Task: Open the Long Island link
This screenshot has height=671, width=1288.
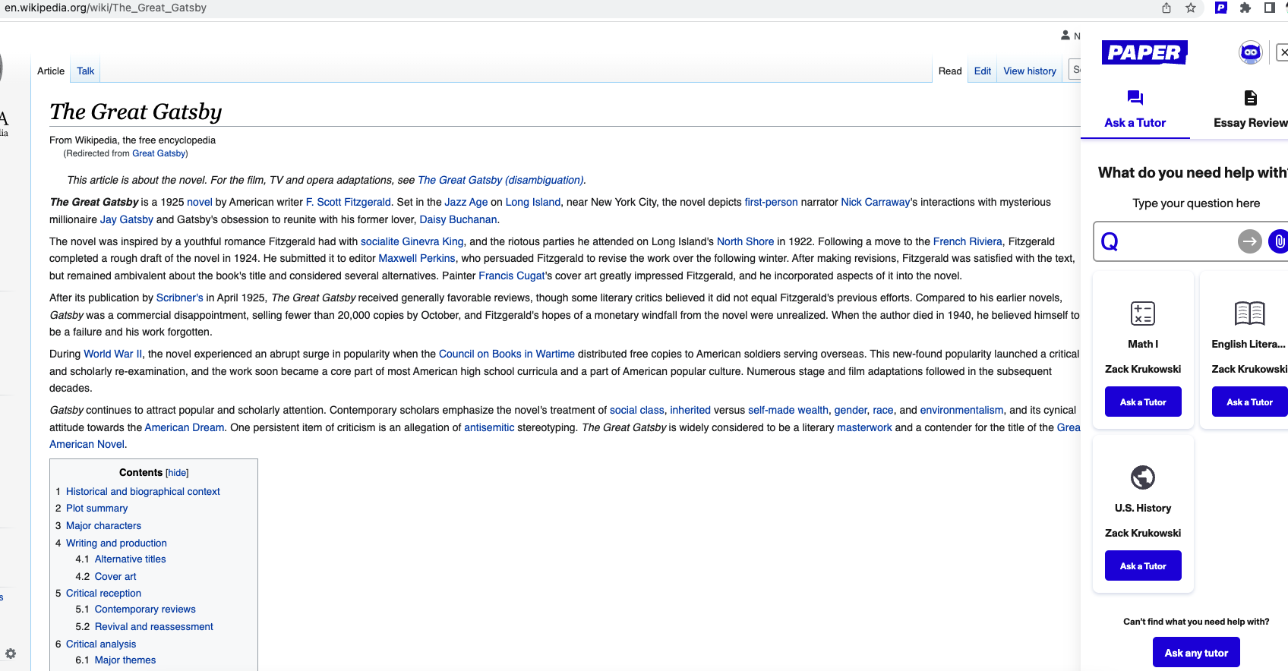Action: 532,202
